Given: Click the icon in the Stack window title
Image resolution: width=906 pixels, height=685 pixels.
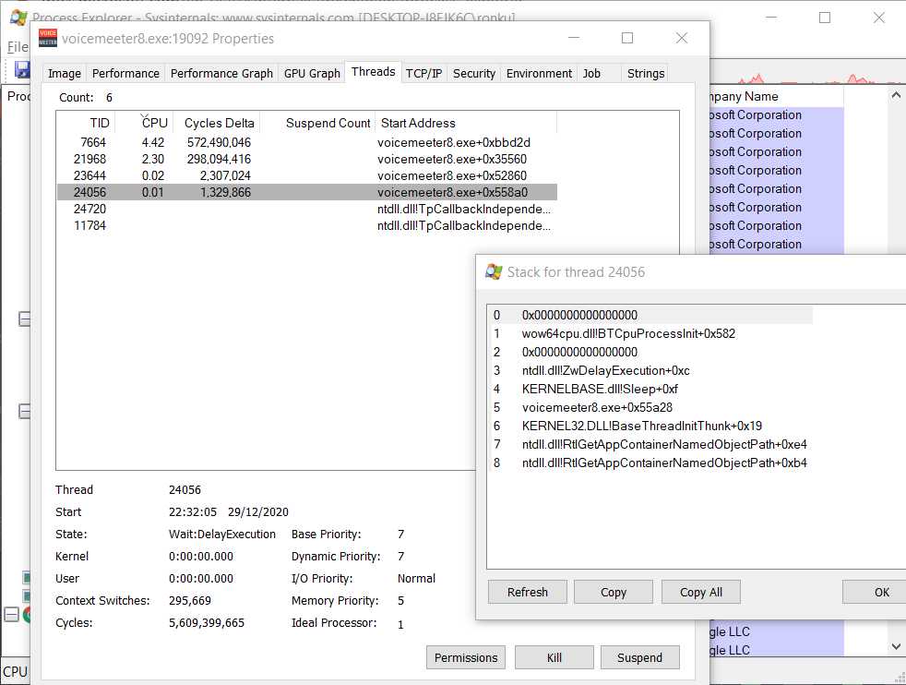Looking at the screenshot, I should coord(495,271).
